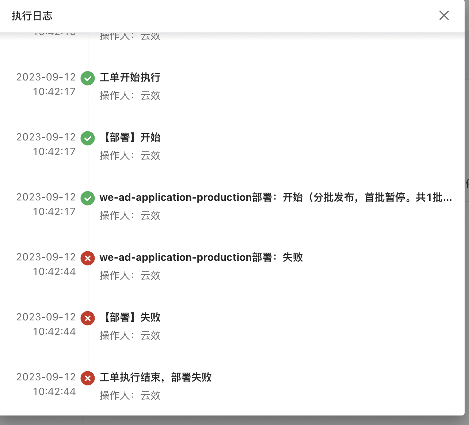Click green check icon beside 【部署】开始
Viewport: 469px width, 425px height.
click(x=88, y=138)
